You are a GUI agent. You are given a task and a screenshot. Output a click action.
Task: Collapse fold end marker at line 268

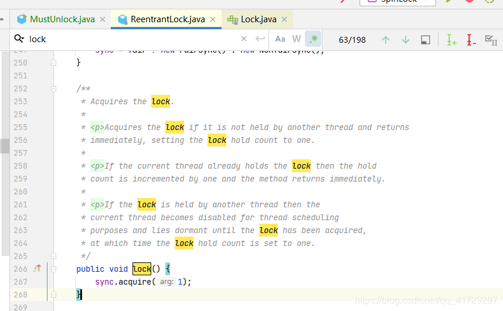pos(53,295)
